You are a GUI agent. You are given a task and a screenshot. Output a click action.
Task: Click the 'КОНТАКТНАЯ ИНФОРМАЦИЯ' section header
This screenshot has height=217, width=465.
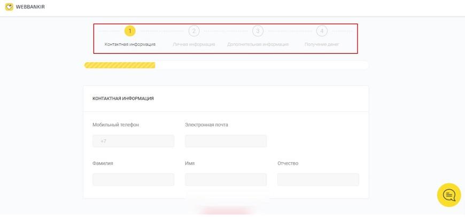pos(123,99)
